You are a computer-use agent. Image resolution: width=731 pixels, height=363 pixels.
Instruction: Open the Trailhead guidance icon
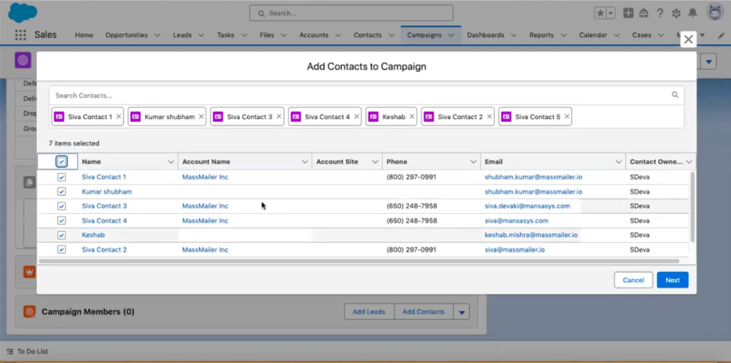644,13
